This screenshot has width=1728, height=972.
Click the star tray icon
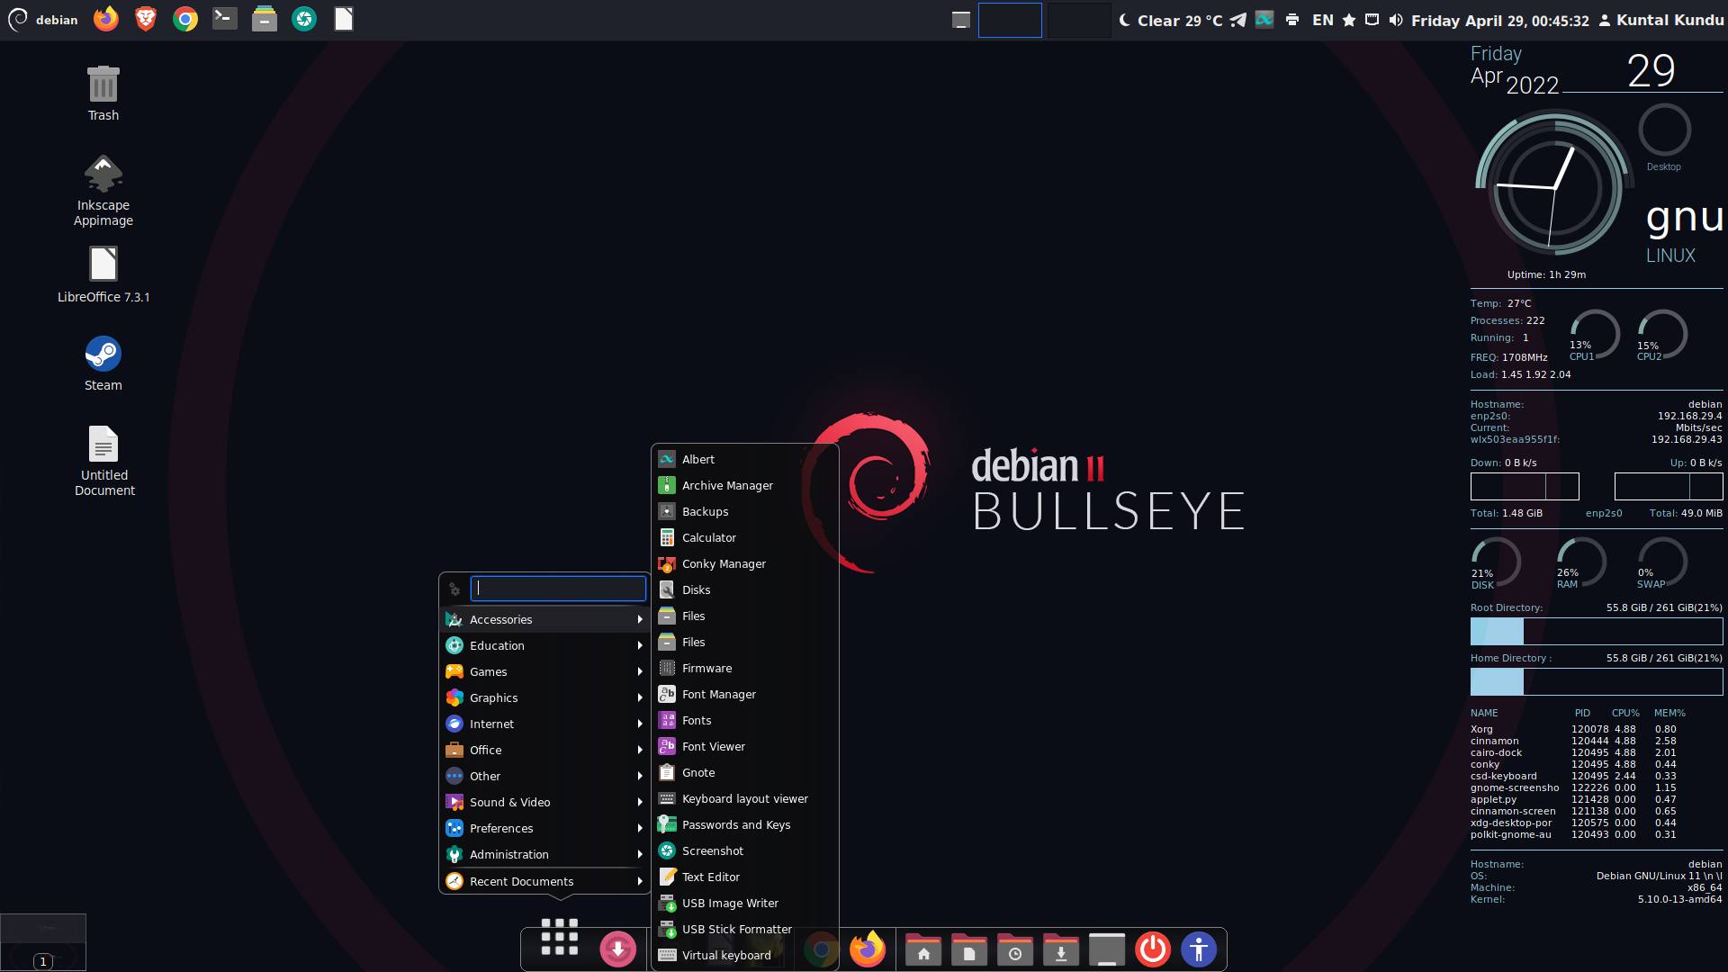click(x=1349, y=20)
